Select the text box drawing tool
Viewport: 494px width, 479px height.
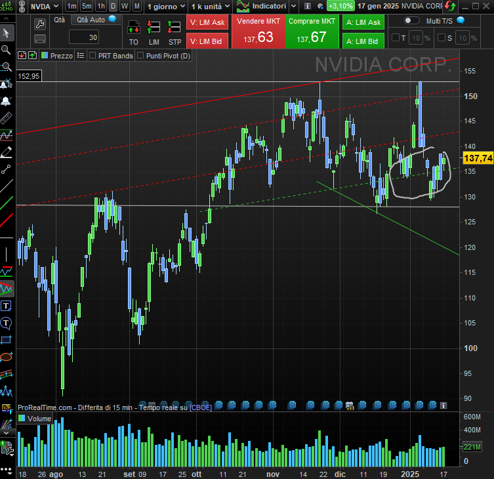click(x=7, y=305)
